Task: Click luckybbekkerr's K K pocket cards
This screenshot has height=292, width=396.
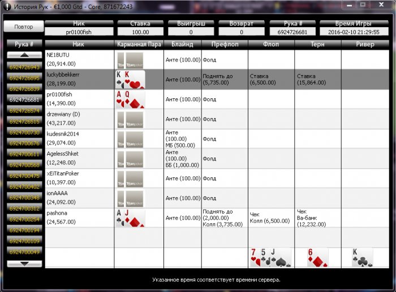Action: click(130, 80)
